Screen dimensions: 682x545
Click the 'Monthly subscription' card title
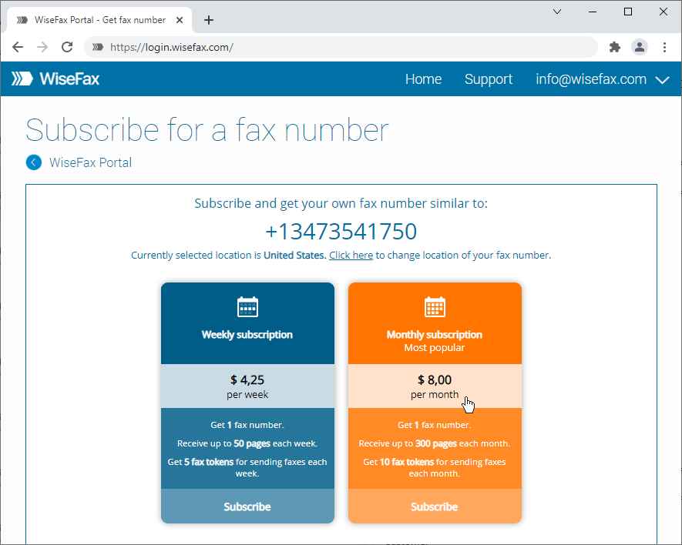pyautogui.click(x=435, y=335)
